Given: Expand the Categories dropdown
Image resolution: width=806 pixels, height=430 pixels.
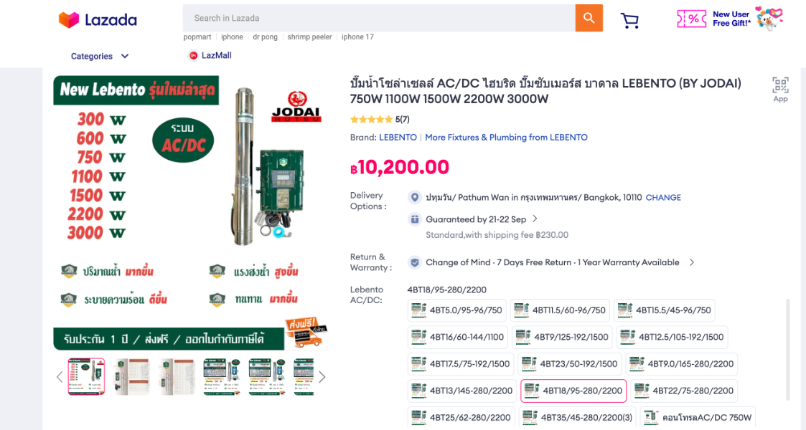Looking at the screenshot, I should 100,56.
